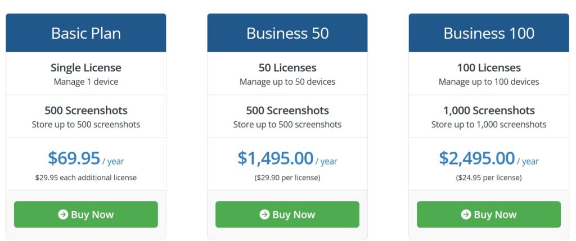Click the $69.95 per year price
Screen dimensions: 576x241
(x=86, y=158)
